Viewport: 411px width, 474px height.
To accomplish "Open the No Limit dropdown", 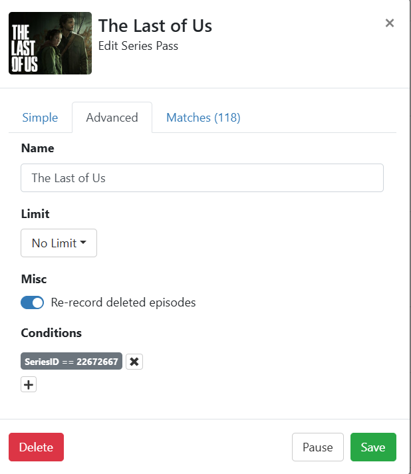I will 59,243.
